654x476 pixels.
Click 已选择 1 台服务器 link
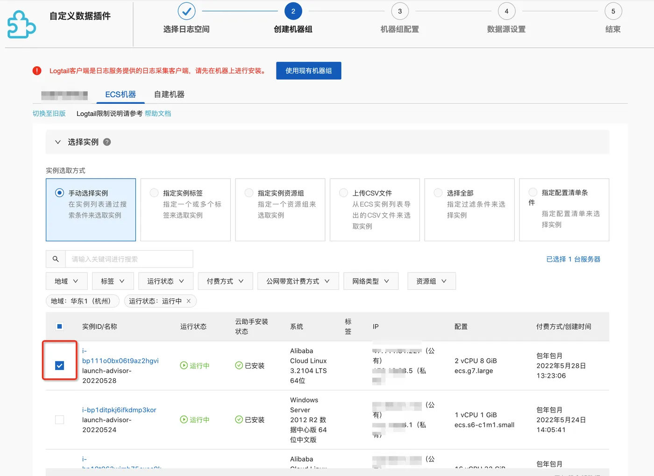[x=573, y=259]
